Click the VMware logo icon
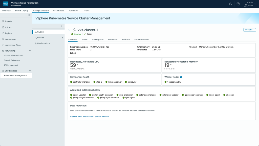This screenshot has width=259, height=146. pyautogui.click(x=6, y=4)
